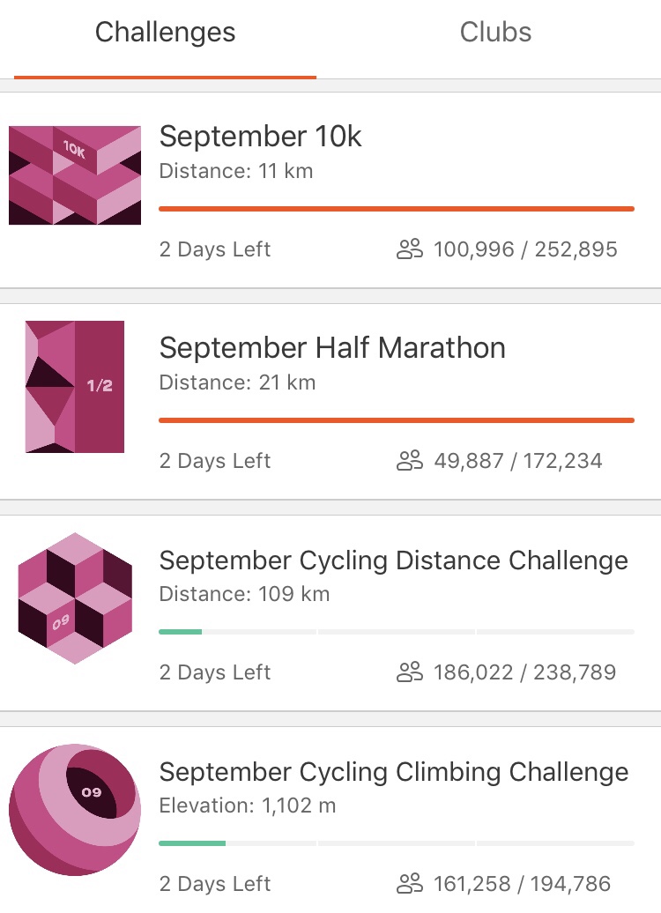Tap participants icon for Cycling Distance Challenge

[x=410, y=672]
